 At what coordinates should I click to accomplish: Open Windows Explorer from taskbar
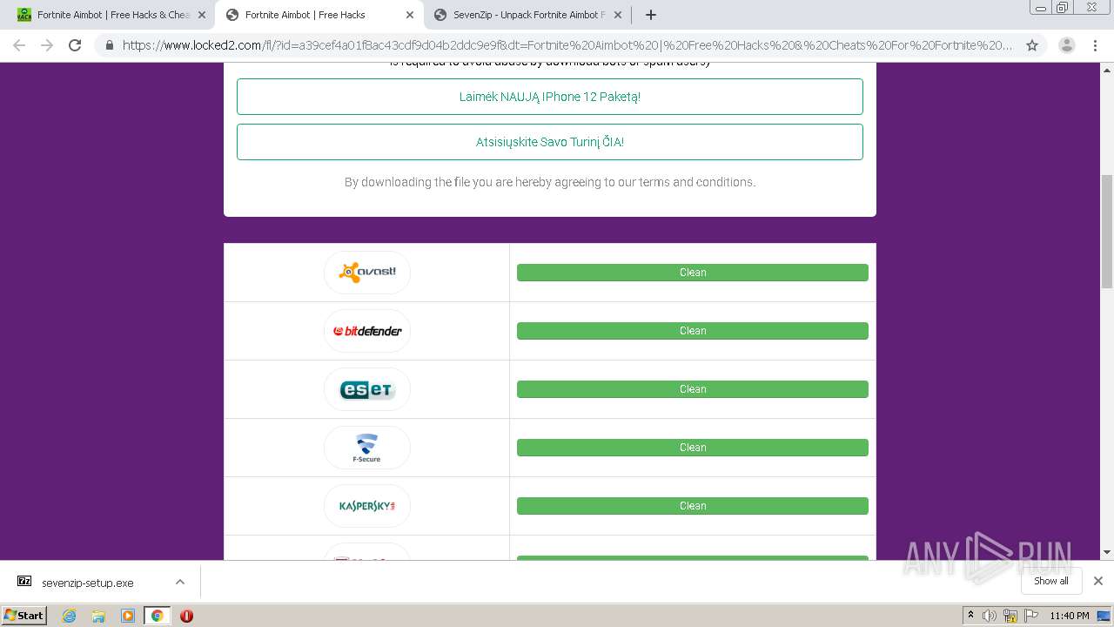click(x=98, y=616)
